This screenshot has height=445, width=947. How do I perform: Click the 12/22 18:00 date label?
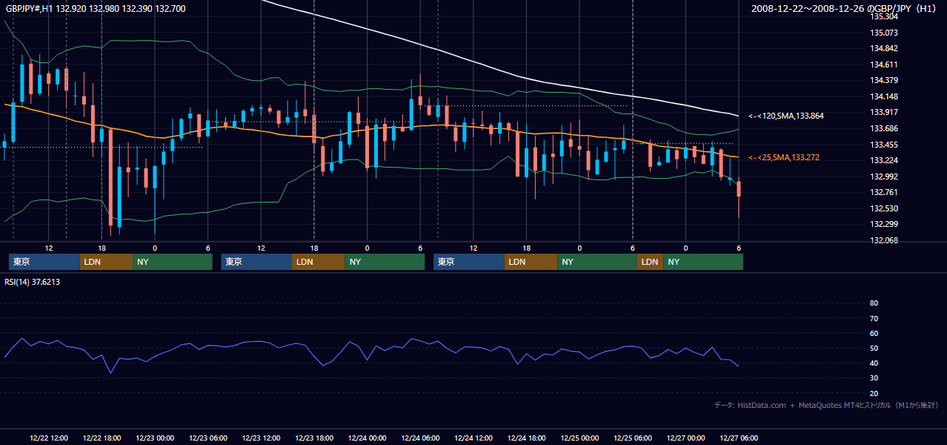[102, 438]
